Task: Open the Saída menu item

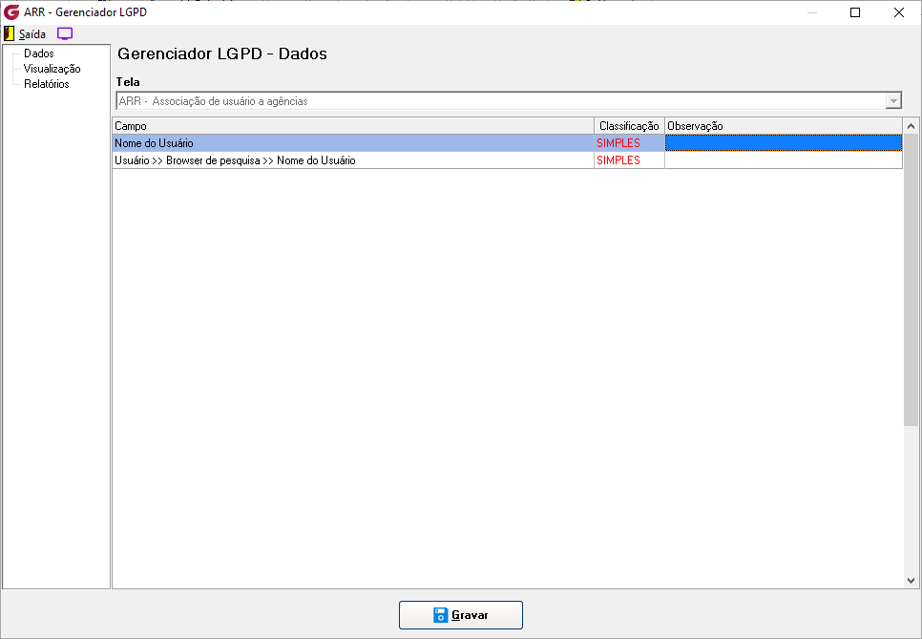Action: pos(32,34)
